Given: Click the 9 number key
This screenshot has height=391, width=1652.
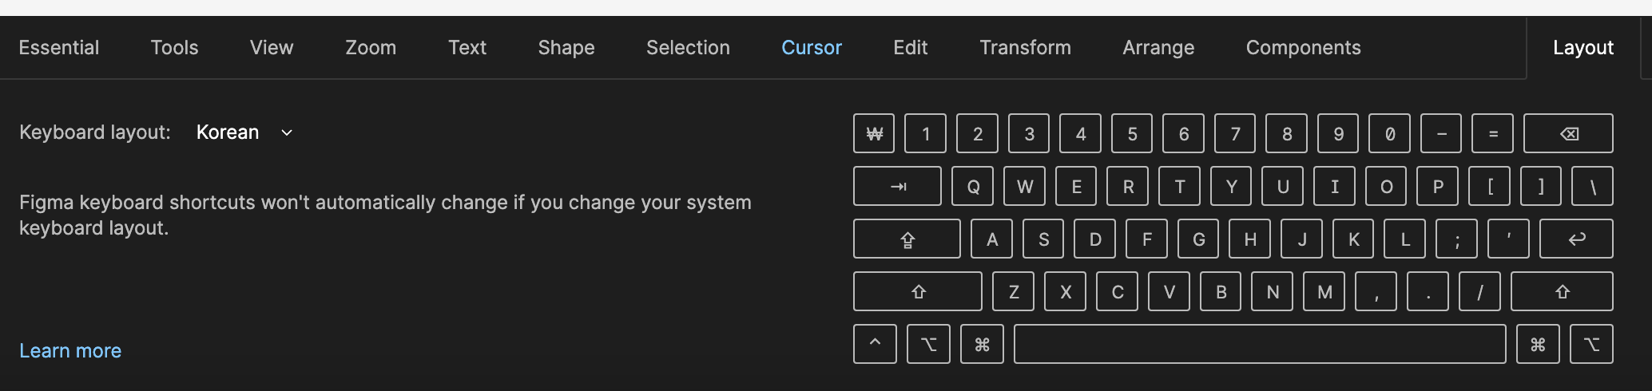Looking at the screenshot, I should (1338, 133).
